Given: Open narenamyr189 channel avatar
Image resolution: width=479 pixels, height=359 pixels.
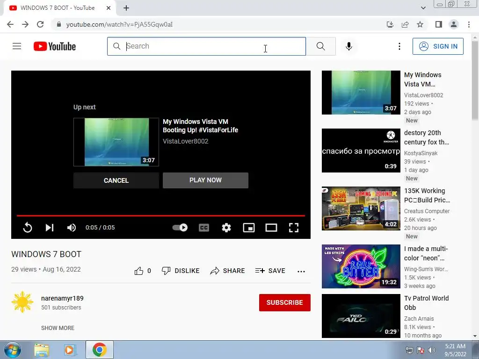Looking at the screenshot, I should (22, 302).
